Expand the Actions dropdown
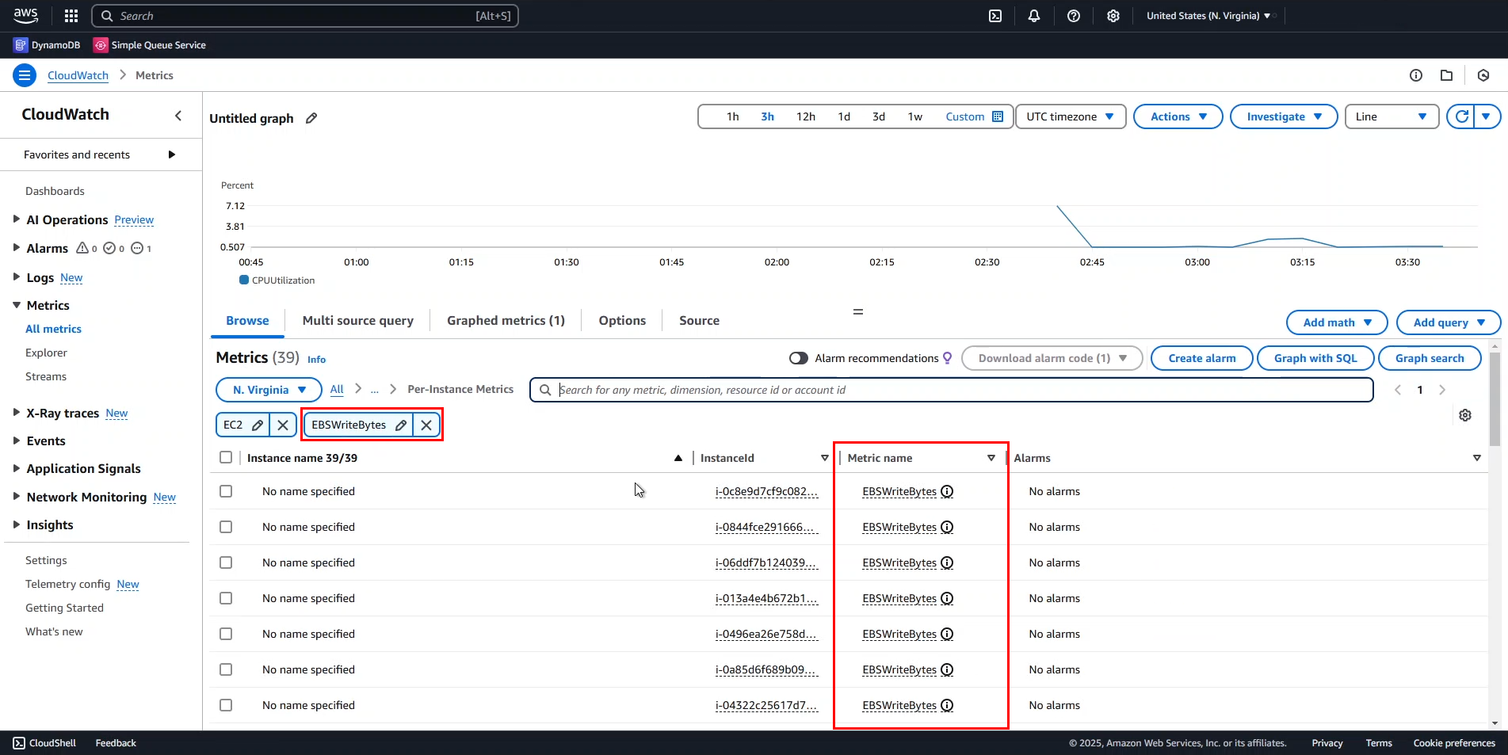The width and height of the screenshot is (1508, 755). click(1178, 116)
